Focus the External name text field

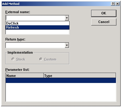35,18
